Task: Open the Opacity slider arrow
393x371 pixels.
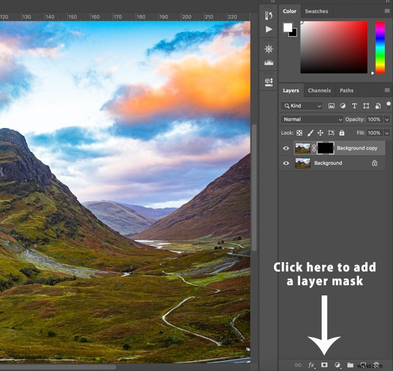Action: 387,120
